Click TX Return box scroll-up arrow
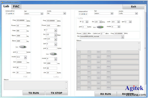 (x=66, y=82)
